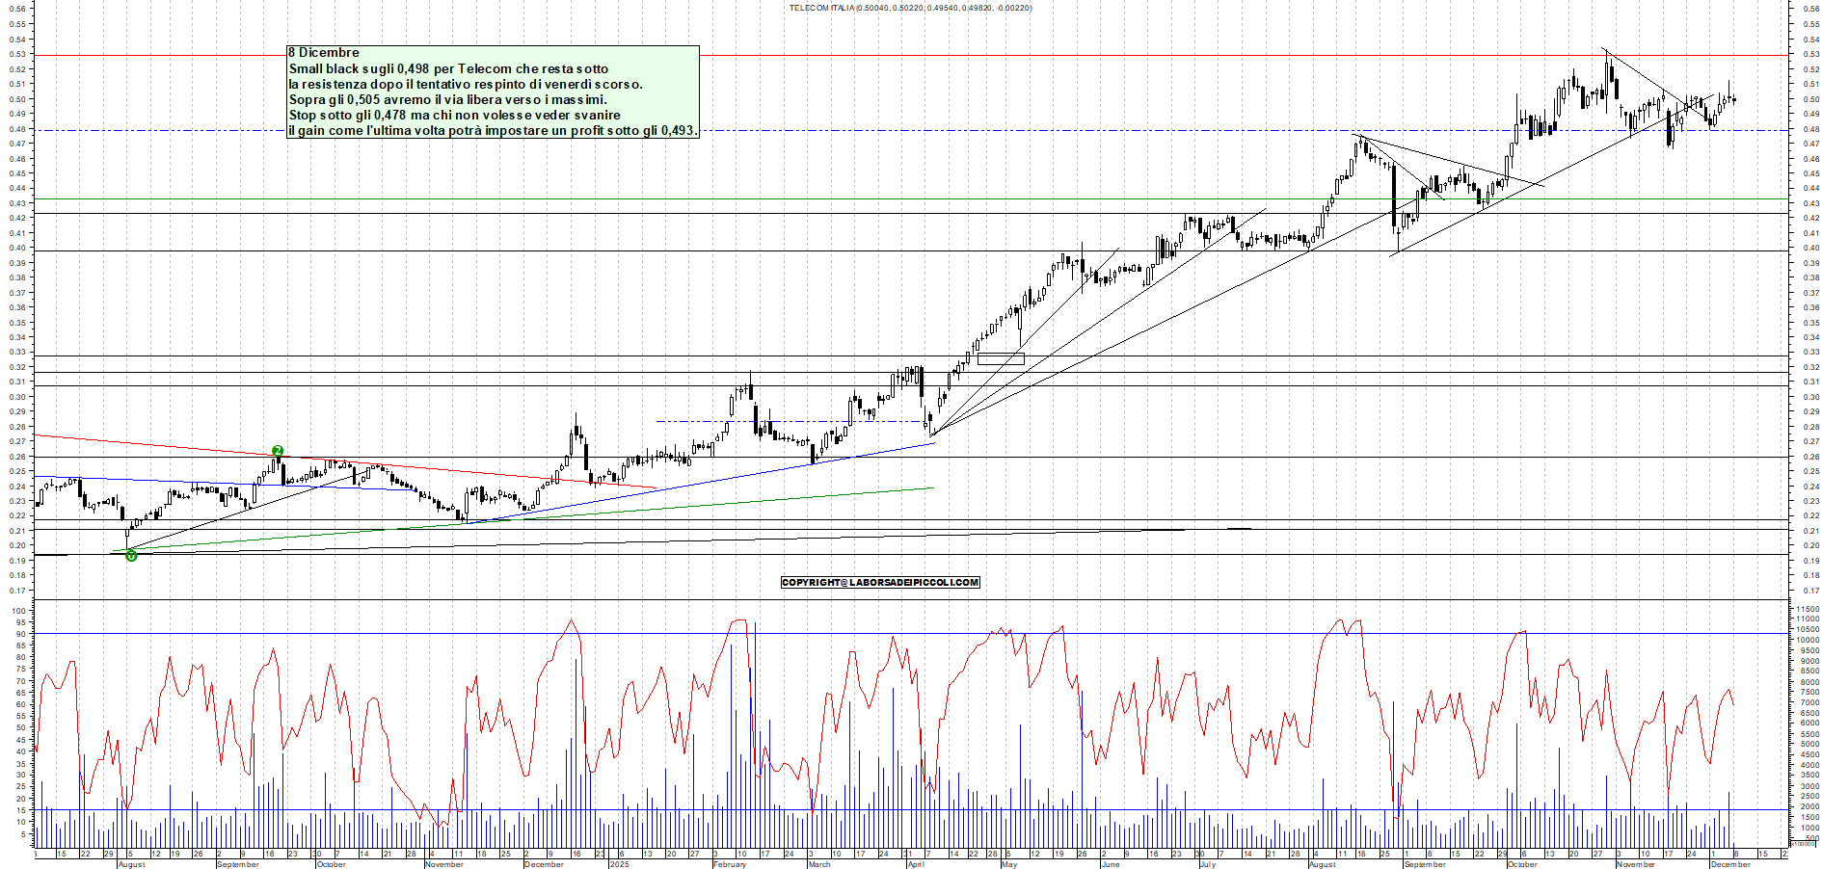The width and height of the screenshot is (1822, 869).
Task: Select the x100000 volume multiplier label
Action: coord(1803,844)
